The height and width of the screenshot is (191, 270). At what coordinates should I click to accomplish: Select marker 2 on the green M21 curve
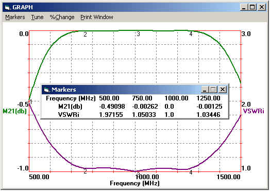(85, 34)
